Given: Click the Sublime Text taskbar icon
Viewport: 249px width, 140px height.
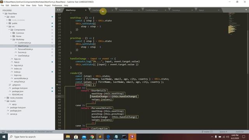Looking at the screenshot, I should click(100, 136).
